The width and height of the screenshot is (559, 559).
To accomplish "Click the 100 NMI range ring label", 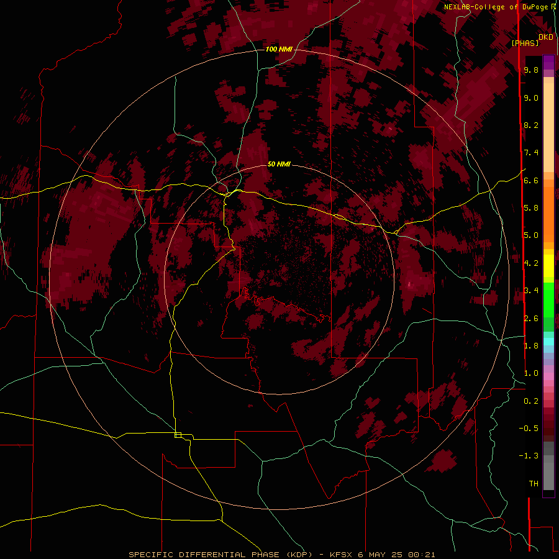I will 279,49.
